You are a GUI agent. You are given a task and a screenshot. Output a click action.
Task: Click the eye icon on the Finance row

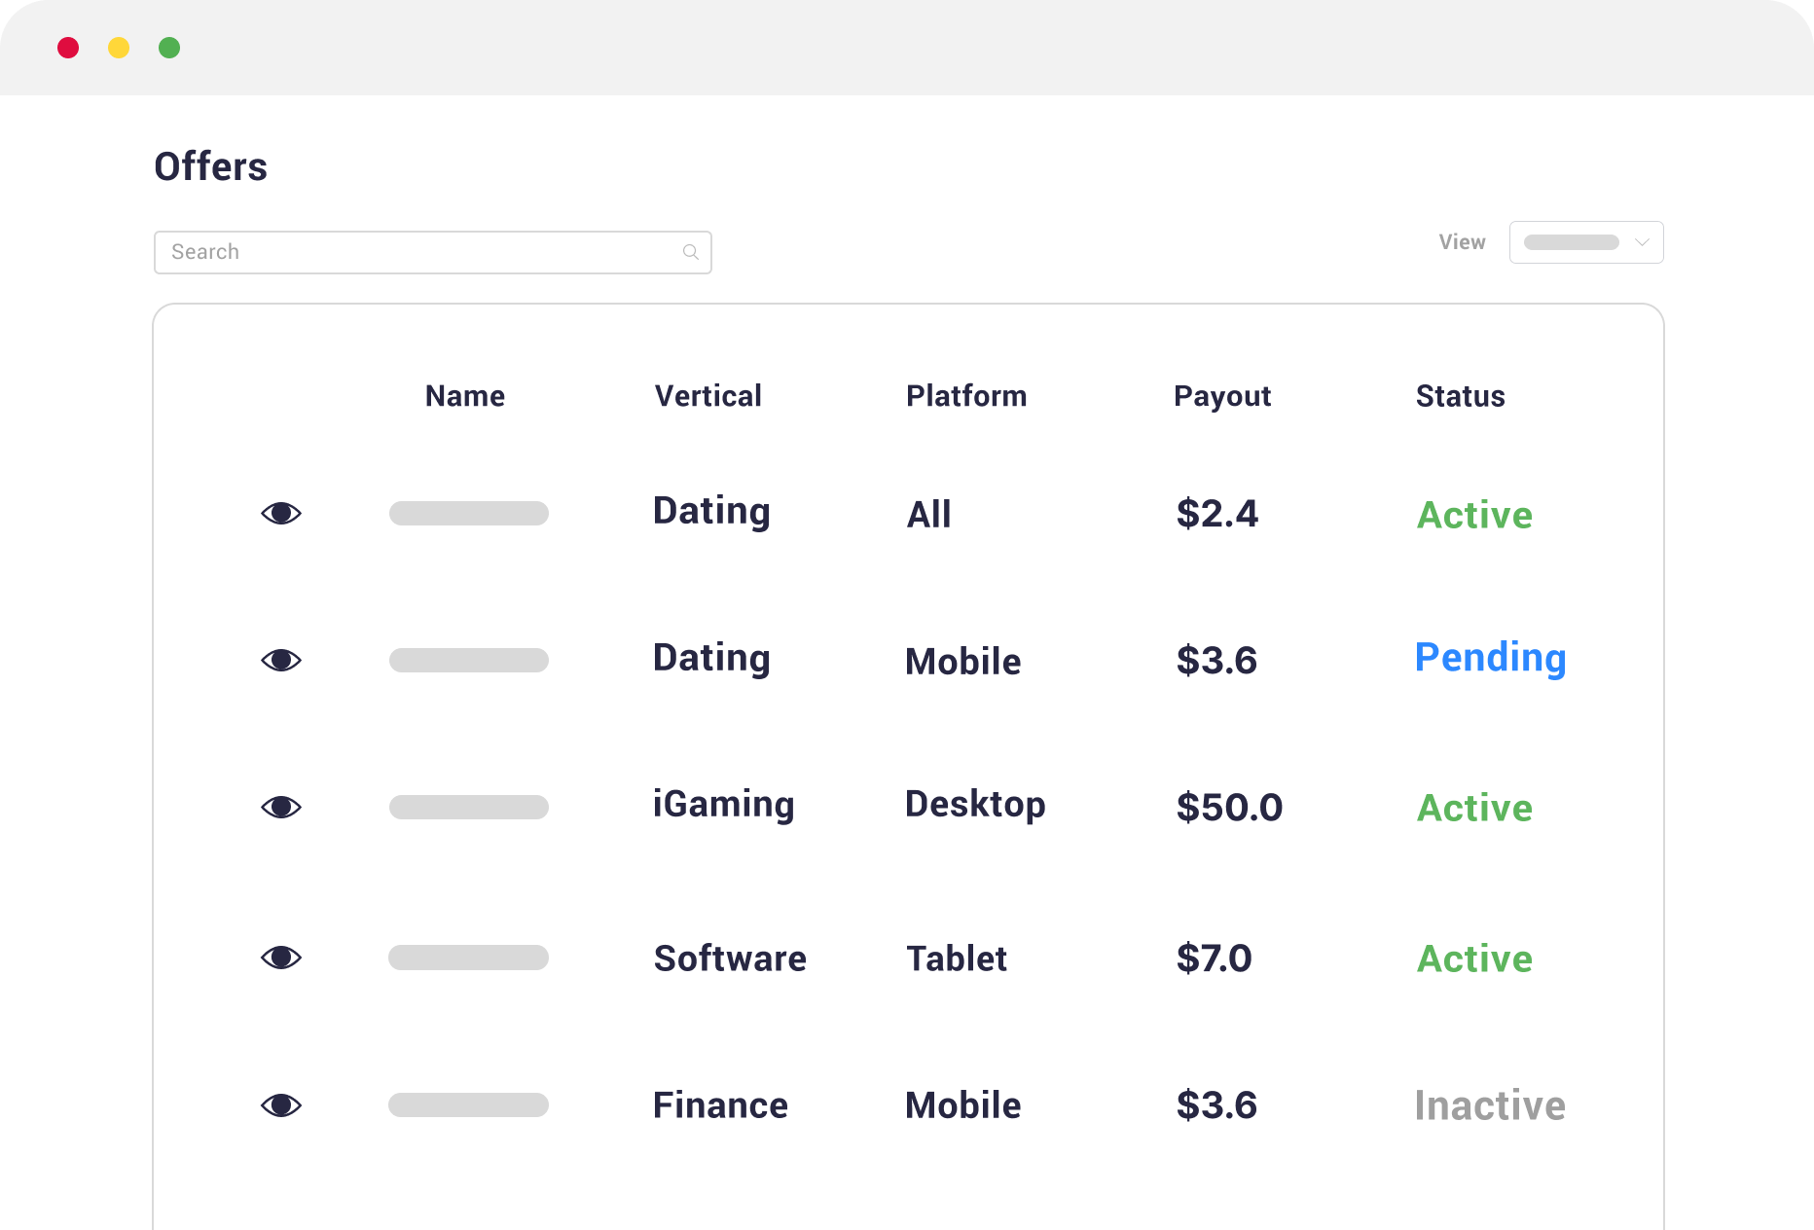(281, 1105)
